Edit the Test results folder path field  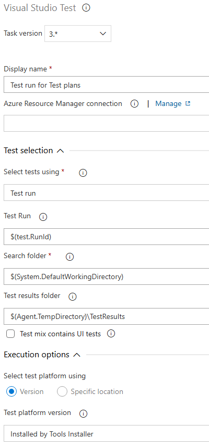[107, 316]
